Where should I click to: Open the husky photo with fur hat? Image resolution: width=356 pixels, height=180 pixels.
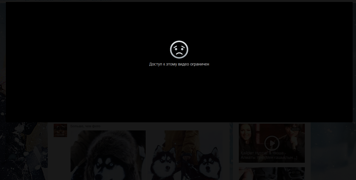point(108,155)
